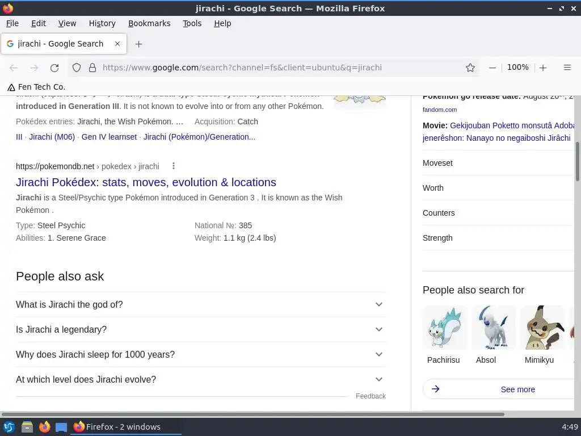Click the 'People also ask' heading

60,276
